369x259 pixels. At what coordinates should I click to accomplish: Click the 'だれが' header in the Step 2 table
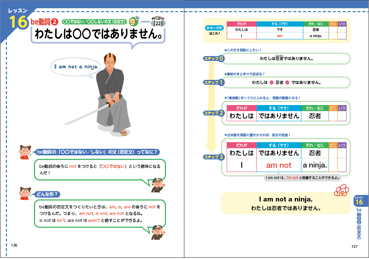point(242,108)
